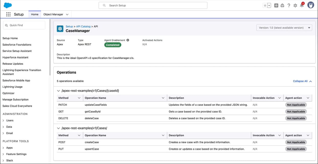This screenshot has height=164, width=318.
Task: Open Service Setup Assistant sidebar item
Action: pos(17,51)
